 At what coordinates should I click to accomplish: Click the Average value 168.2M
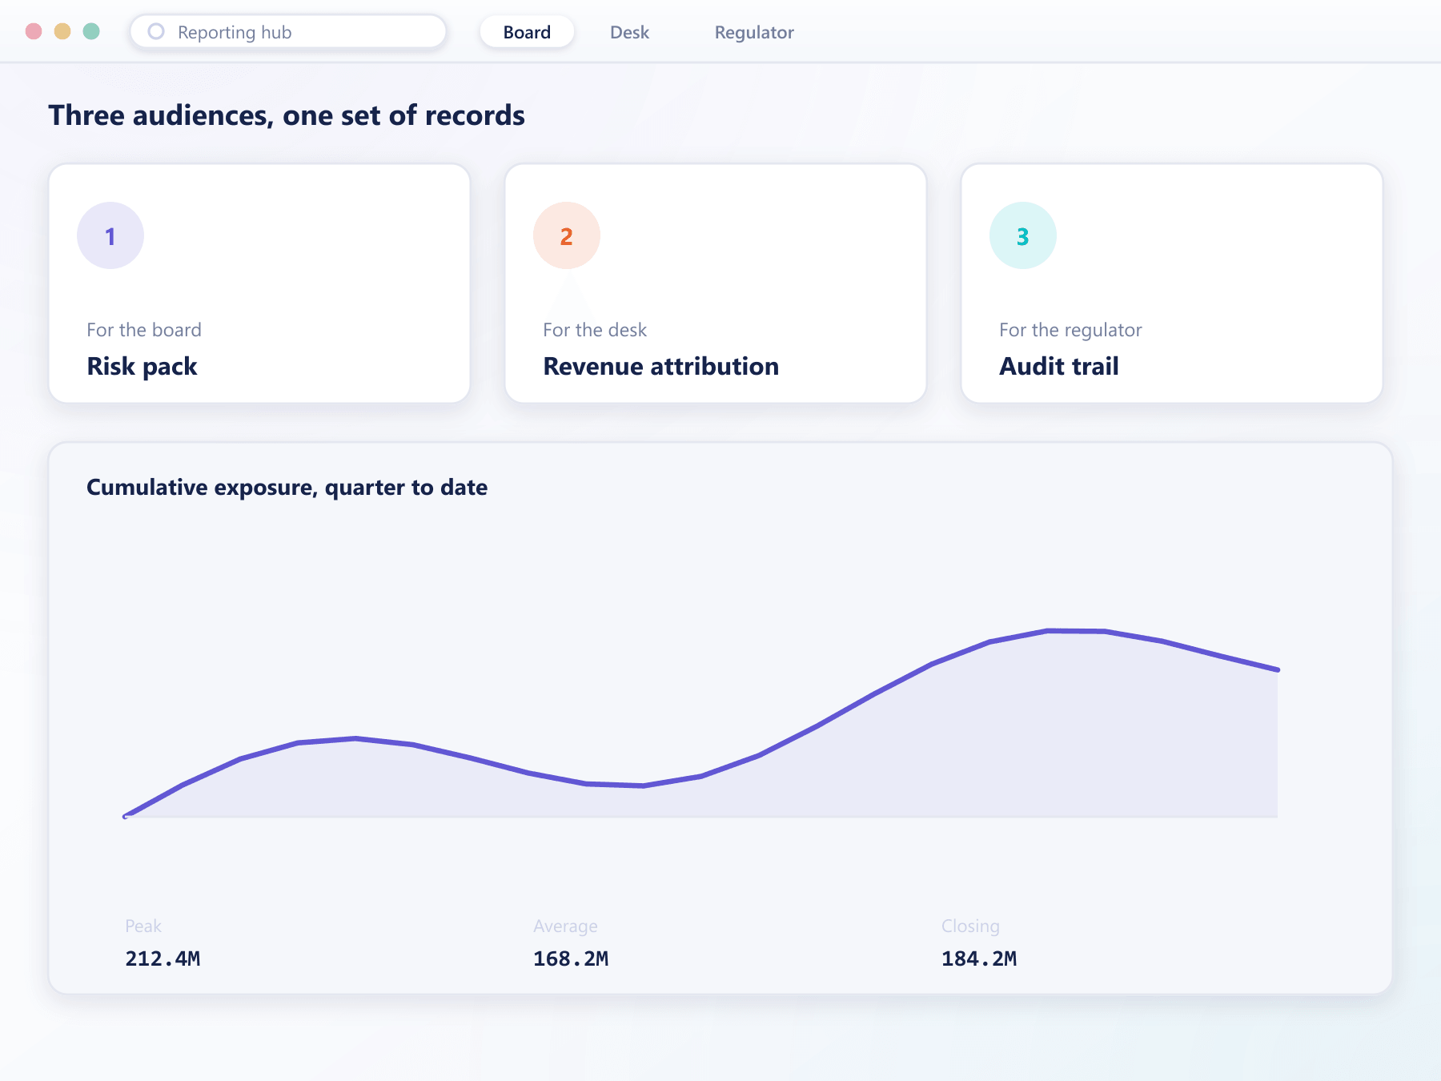click(x=571, y=958)
